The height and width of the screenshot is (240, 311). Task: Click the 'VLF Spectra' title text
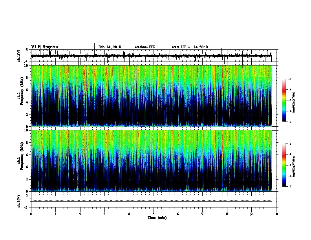point(44,47)
